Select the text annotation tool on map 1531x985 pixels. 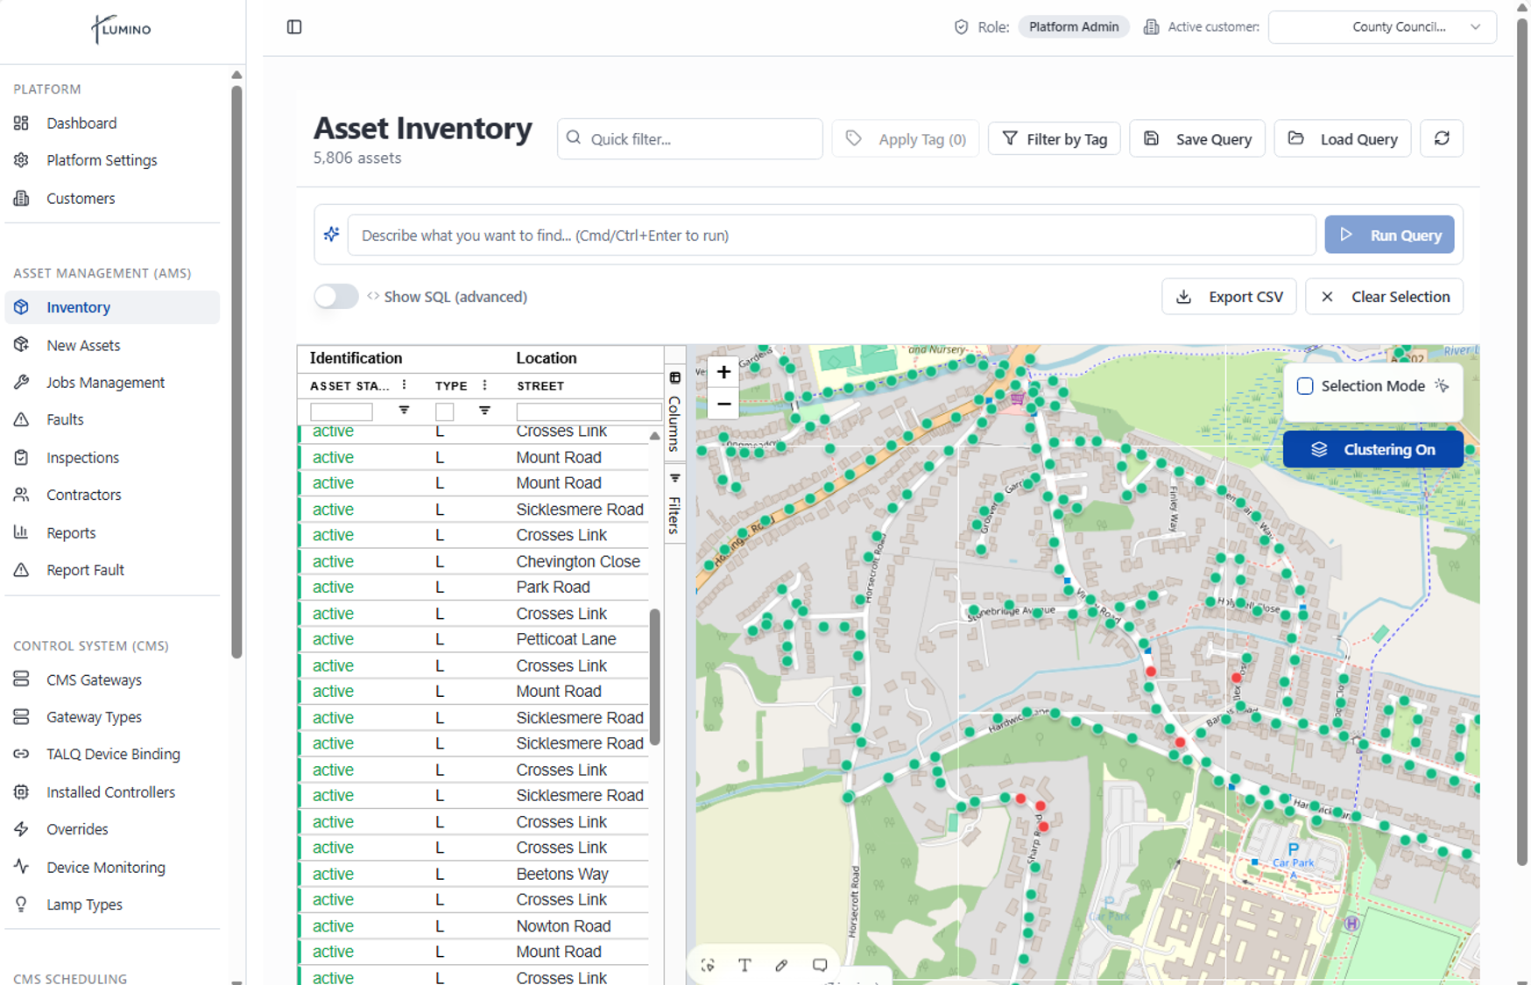pyautogui.click(x=744, y=965)
